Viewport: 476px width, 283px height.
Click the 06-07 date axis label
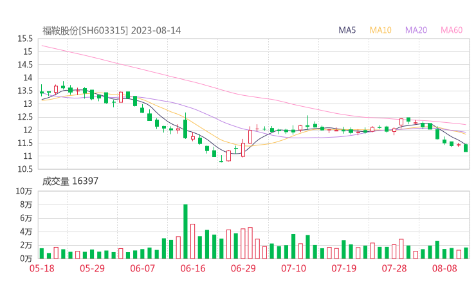142,268
